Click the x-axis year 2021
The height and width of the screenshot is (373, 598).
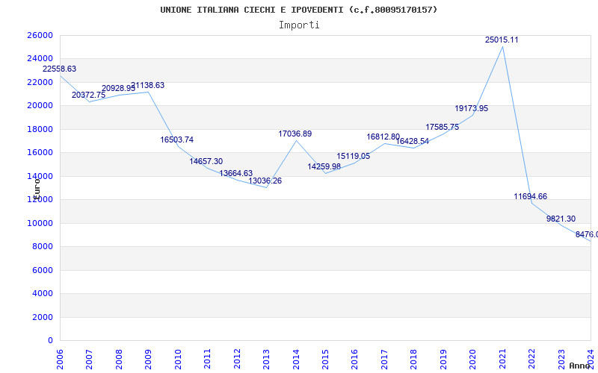point(502,360)
